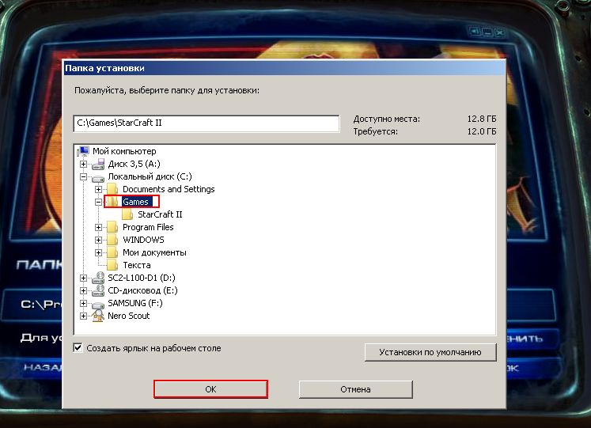Click the Documents and Settings folder icon

[x=112, y=189]
